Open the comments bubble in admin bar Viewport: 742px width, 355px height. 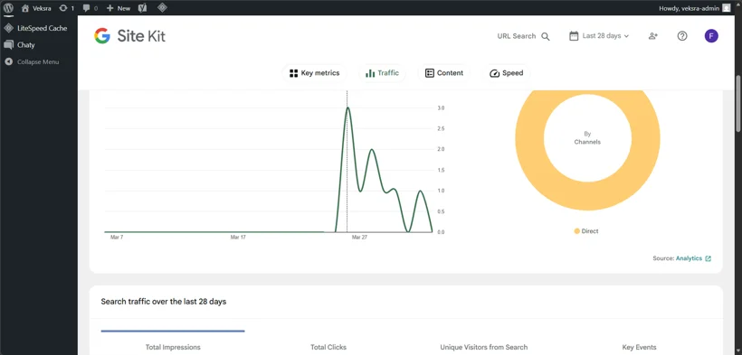coord(90,8)
